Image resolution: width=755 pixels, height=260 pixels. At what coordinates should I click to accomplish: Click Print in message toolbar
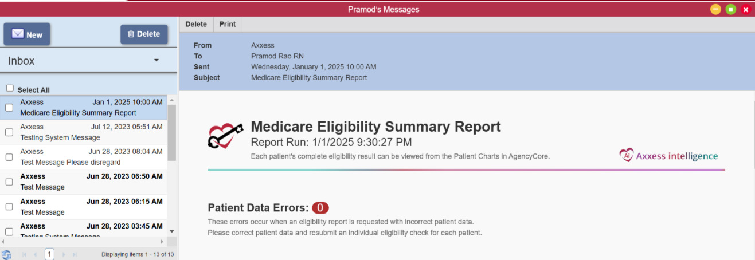[228, 24]
